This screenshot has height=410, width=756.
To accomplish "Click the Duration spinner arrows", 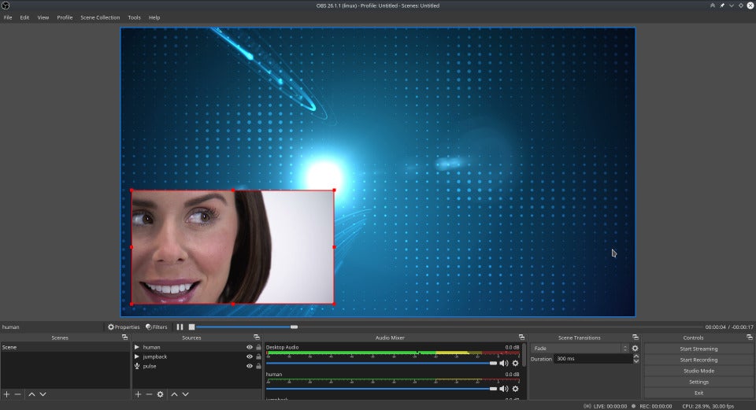I will (636, 358).
